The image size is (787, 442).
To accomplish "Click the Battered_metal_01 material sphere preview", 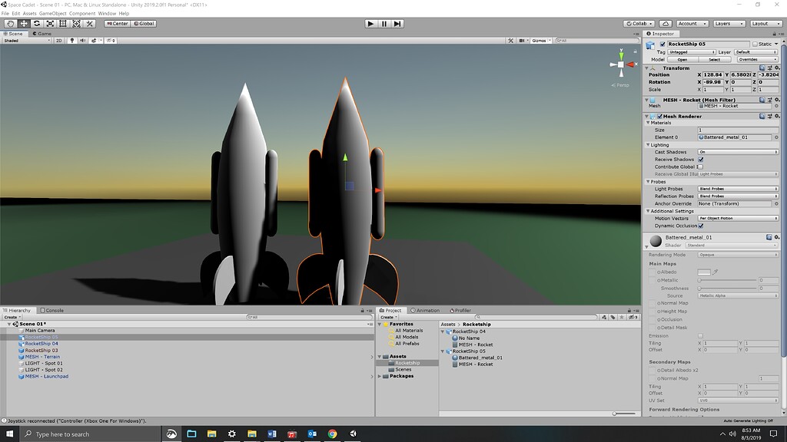I will click(655, 240).
